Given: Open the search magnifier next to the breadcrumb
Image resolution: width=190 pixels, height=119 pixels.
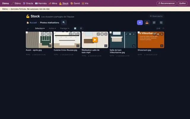Looking at the screenshot, I should click(x=64, y=23).
